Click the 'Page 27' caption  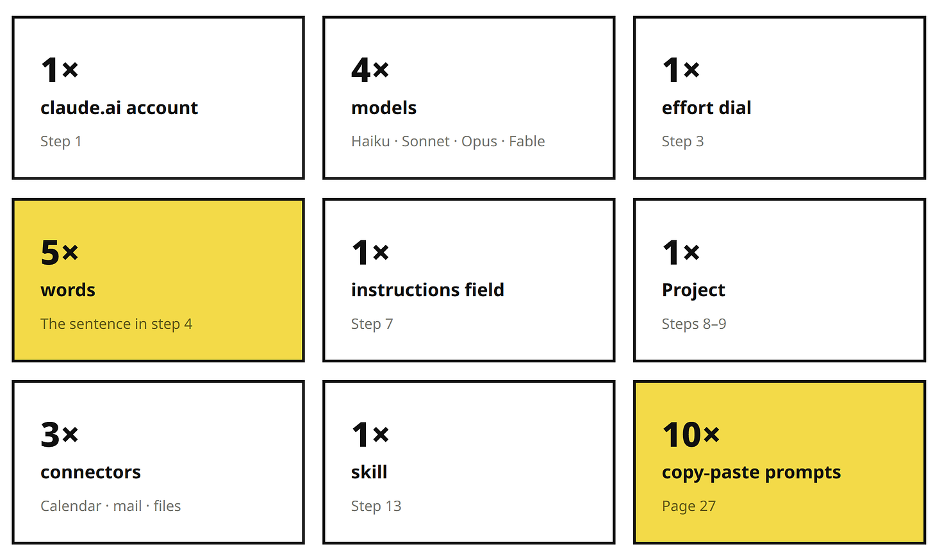[x=689, y=506]
